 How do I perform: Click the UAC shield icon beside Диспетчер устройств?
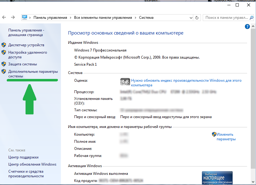point(4,44)
